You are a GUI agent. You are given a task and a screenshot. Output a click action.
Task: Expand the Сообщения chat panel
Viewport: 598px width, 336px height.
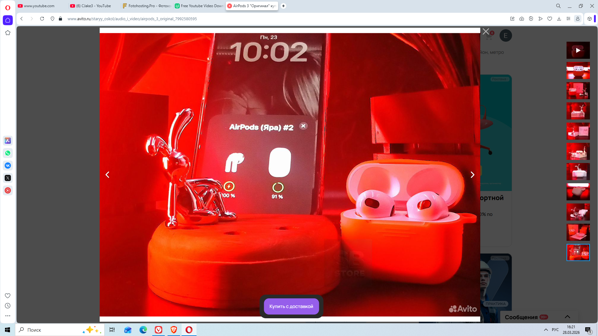(x=567, y=317)
